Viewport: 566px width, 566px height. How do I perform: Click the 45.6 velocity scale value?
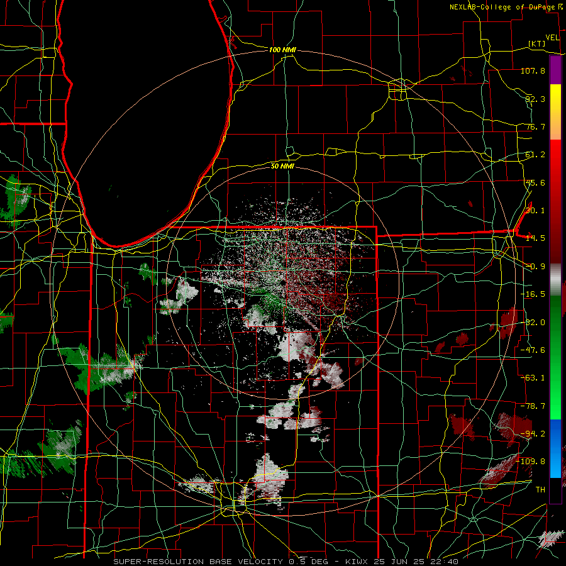[535, 182]
